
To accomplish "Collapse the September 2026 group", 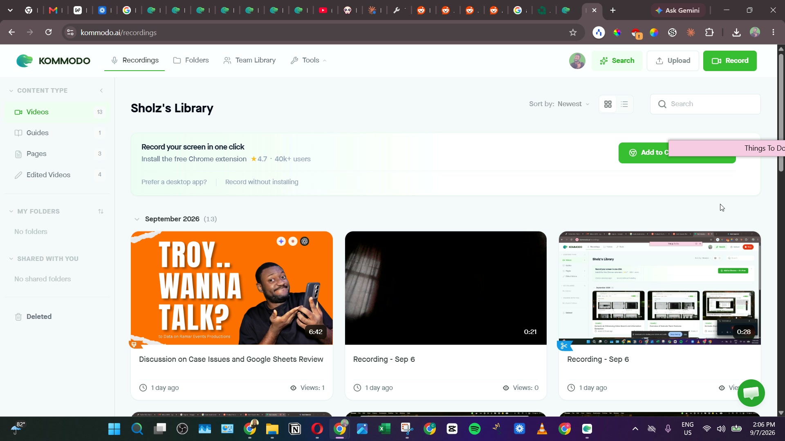I will tap(137, 219).
